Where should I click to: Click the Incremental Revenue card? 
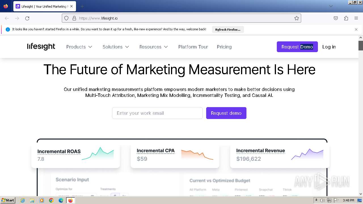click(x=280, y=156)
